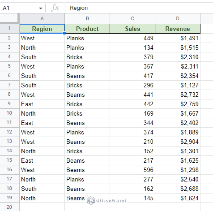This screenshot has height=211, width=213.
Task: Select the cell with revenue $2,904
Action: point(177,142)
